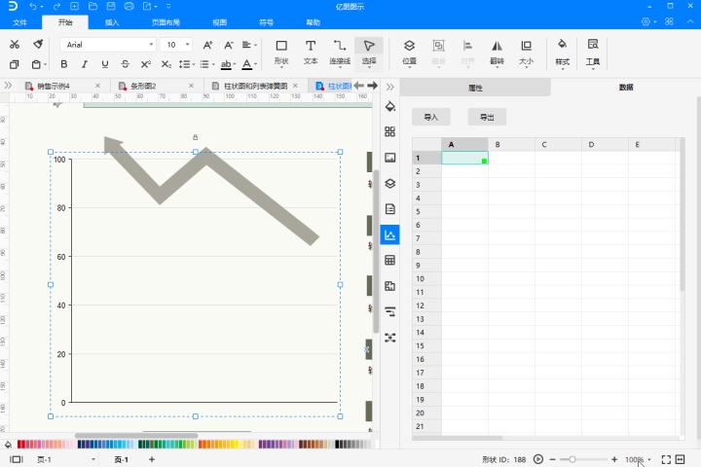Click the 导出 button
The height and width of the screenshot is (467, 701).
point(487,117)
